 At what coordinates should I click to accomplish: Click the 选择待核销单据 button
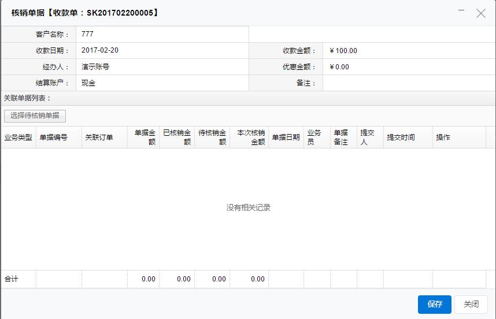click(x=35, y=116)
